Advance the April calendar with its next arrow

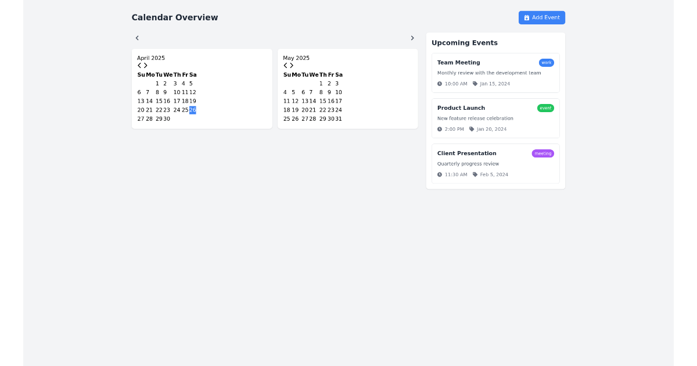[x=145, y=66]
